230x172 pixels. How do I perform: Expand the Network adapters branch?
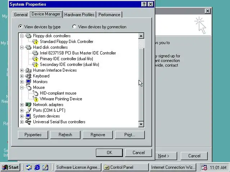(22, 105)
